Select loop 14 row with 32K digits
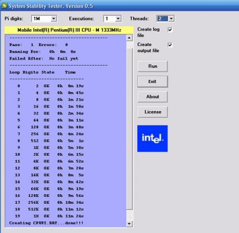The image size is (239, 233). [x=49, y=182]
